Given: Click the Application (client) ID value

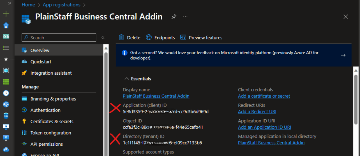Looking at the screenshot, I should (166, 112).
